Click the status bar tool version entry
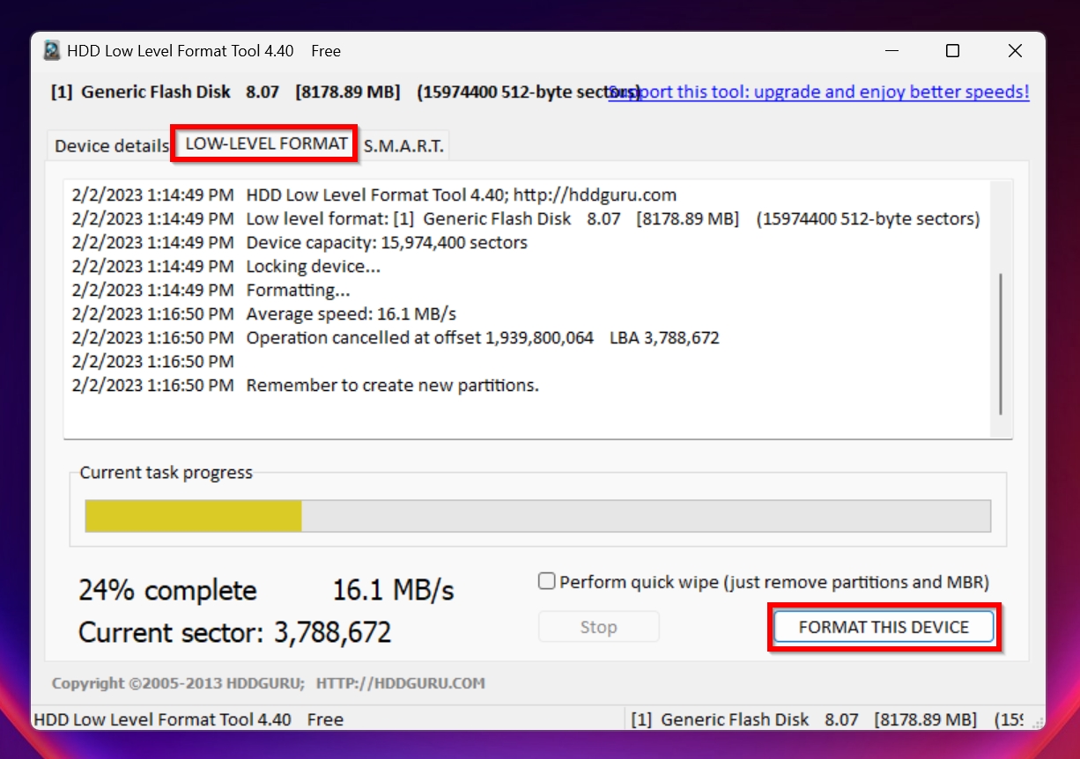The width and height of the screenshot is (1080, 759). [188, 719]
